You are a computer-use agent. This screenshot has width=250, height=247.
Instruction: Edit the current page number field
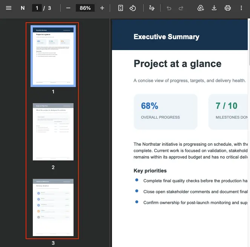point(37,8)
